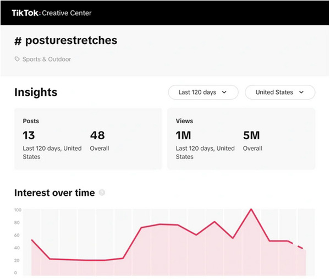330x279 pixels.
Task: Click the highest peak on the interest chart
Action: tap(251, 209)
